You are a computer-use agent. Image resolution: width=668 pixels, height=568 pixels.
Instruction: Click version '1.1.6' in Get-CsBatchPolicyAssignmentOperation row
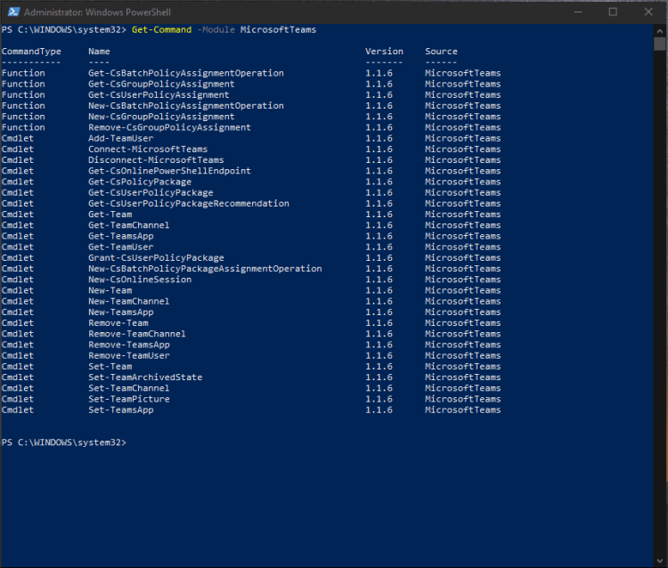(x=379, y=73)
